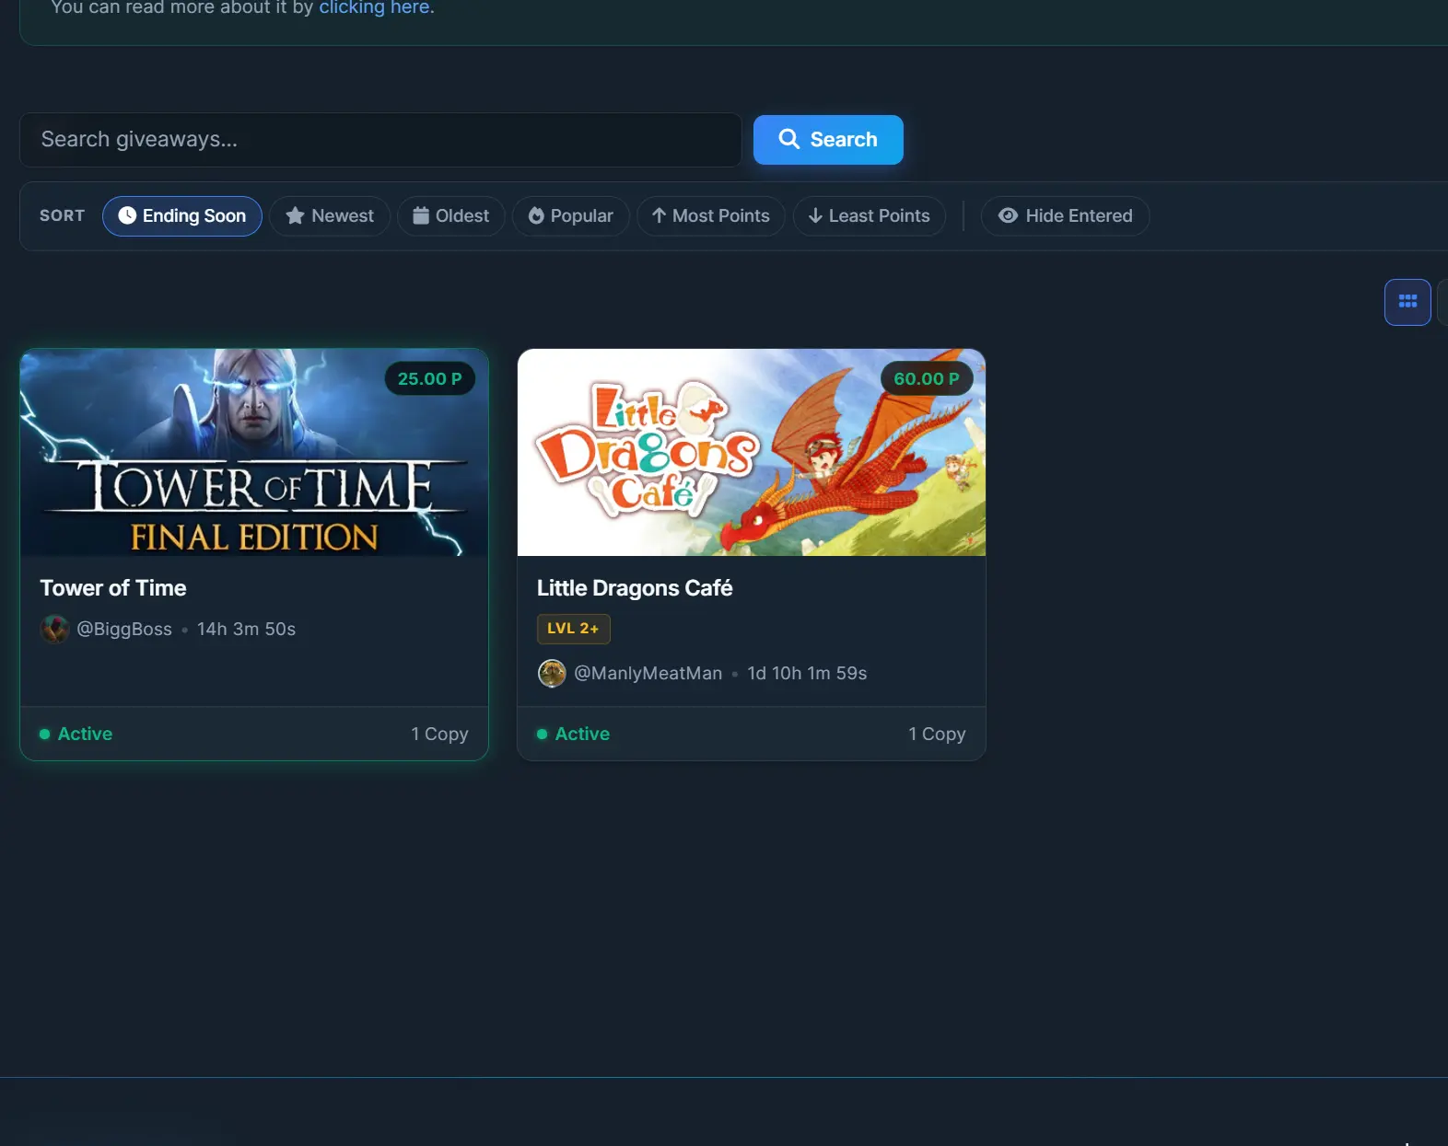1448x1146 pixels.
Task: Click the Active status on Tower of Time
Action: tap(76, 734)
